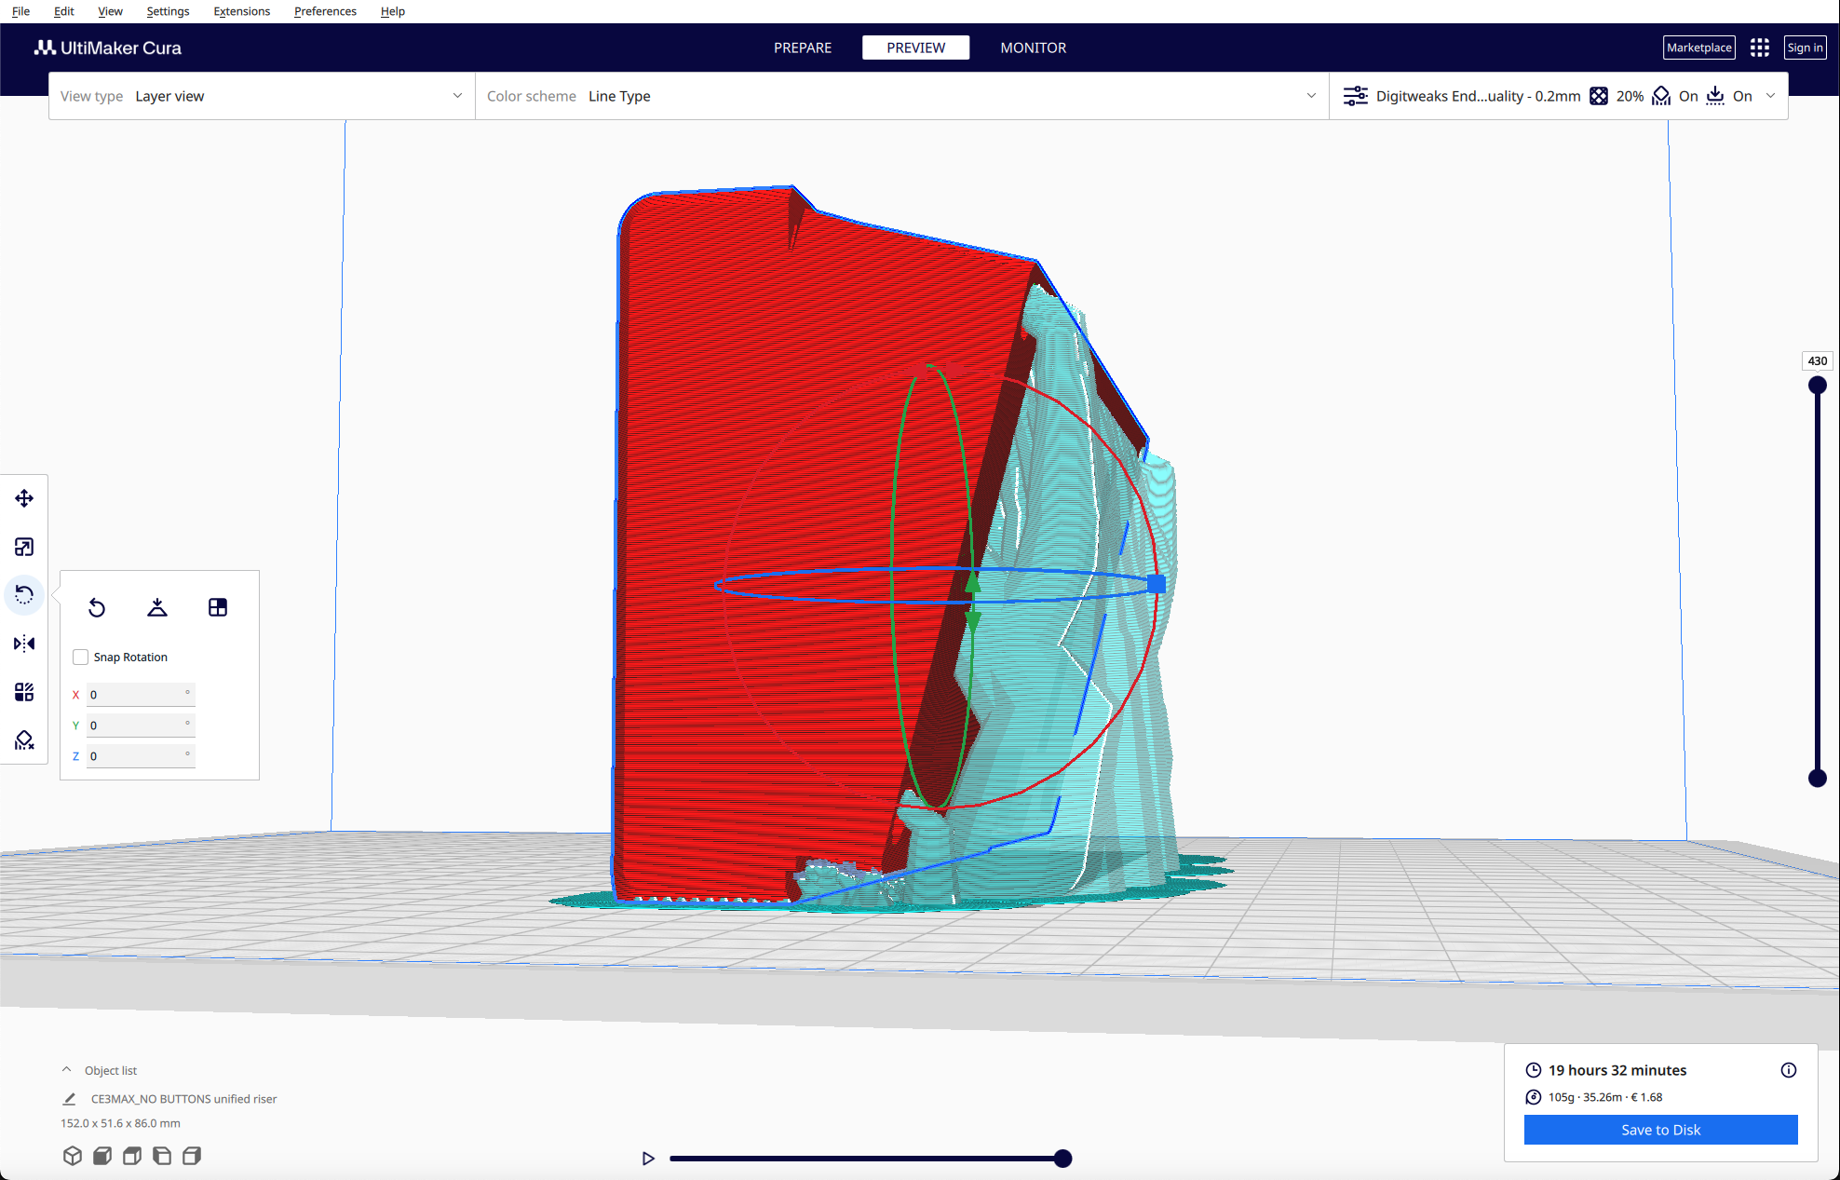Screen dimensions: 1840x1180
Task: Open the Marketplace
Action: (1698, 47)
